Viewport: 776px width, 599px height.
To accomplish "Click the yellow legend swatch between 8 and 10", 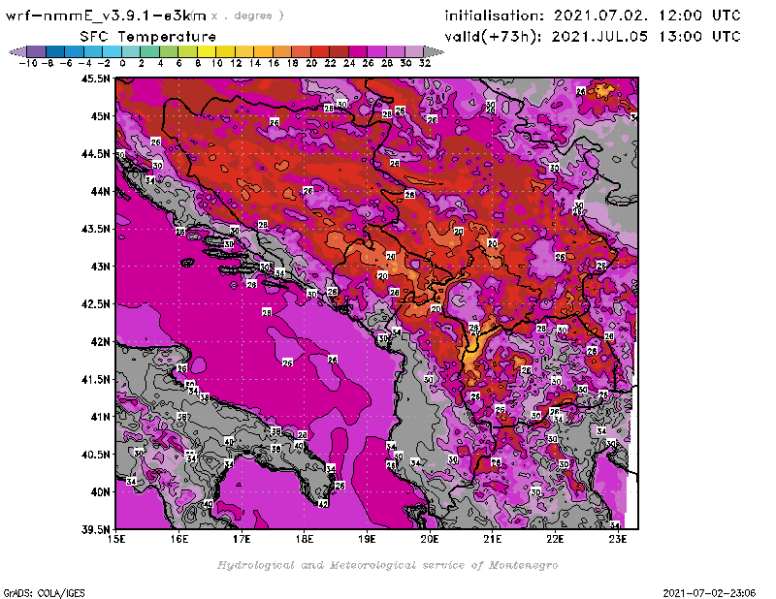I will pos(207,52).
